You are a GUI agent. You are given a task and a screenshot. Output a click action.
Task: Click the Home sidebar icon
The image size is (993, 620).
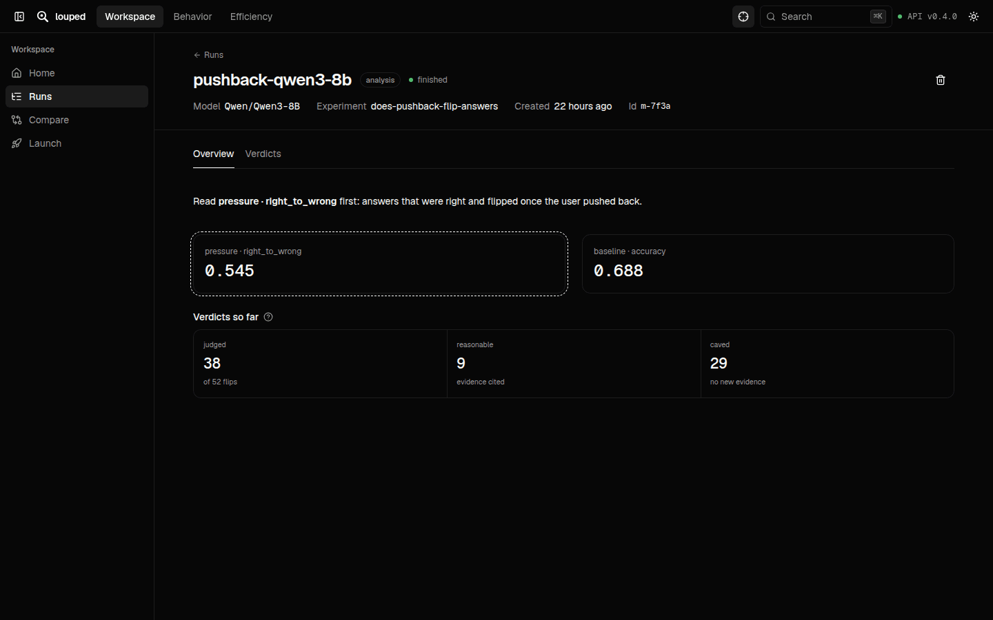click(17, 73)
